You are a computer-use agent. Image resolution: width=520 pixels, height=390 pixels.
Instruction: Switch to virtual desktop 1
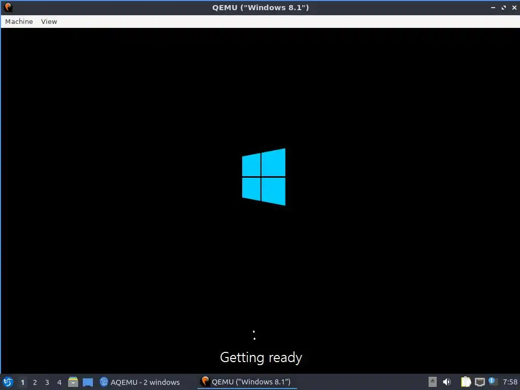click(x=22, y=382)
